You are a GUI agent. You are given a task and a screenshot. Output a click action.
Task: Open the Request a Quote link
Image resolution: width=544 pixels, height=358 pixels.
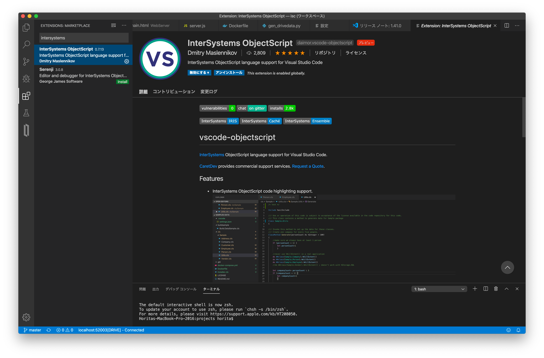(x=308, y=166)
